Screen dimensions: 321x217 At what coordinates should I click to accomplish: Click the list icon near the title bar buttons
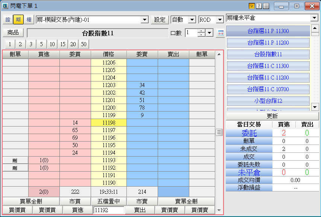click(x=266, y=6)
